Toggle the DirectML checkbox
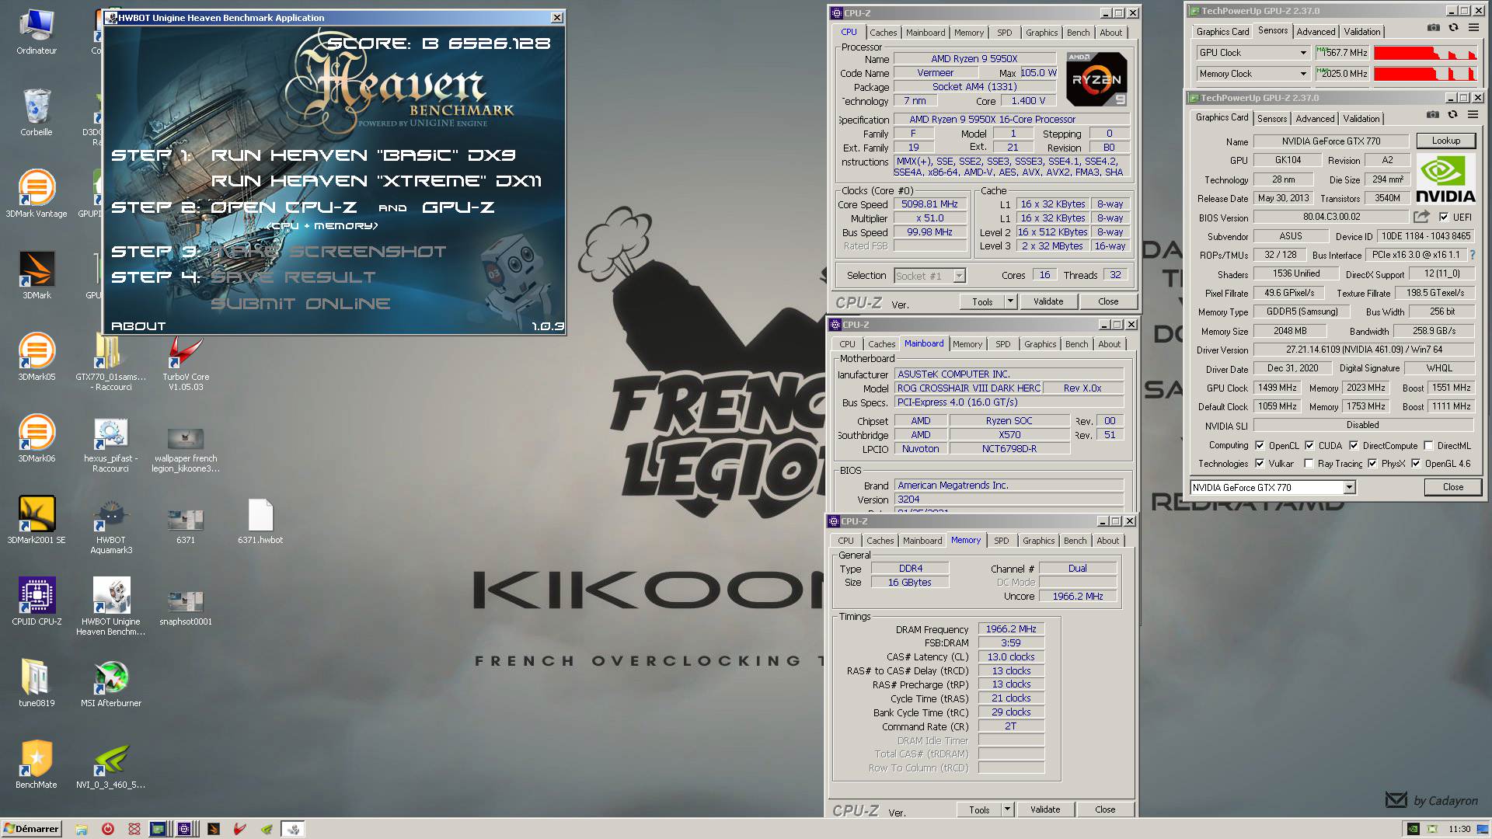 pyautogui.click(x=1428, y=446)
